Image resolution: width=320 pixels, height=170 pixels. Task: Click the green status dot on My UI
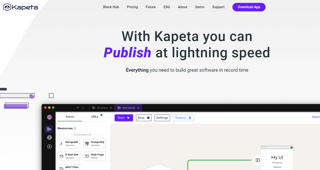point(291,148)
